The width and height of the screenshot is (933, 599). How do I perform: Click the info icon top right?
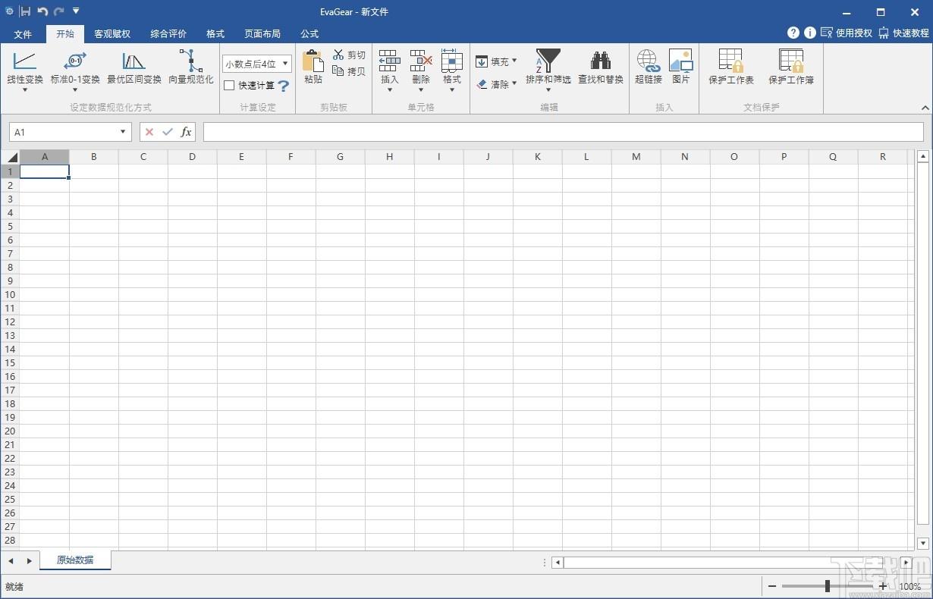[810, 33]
